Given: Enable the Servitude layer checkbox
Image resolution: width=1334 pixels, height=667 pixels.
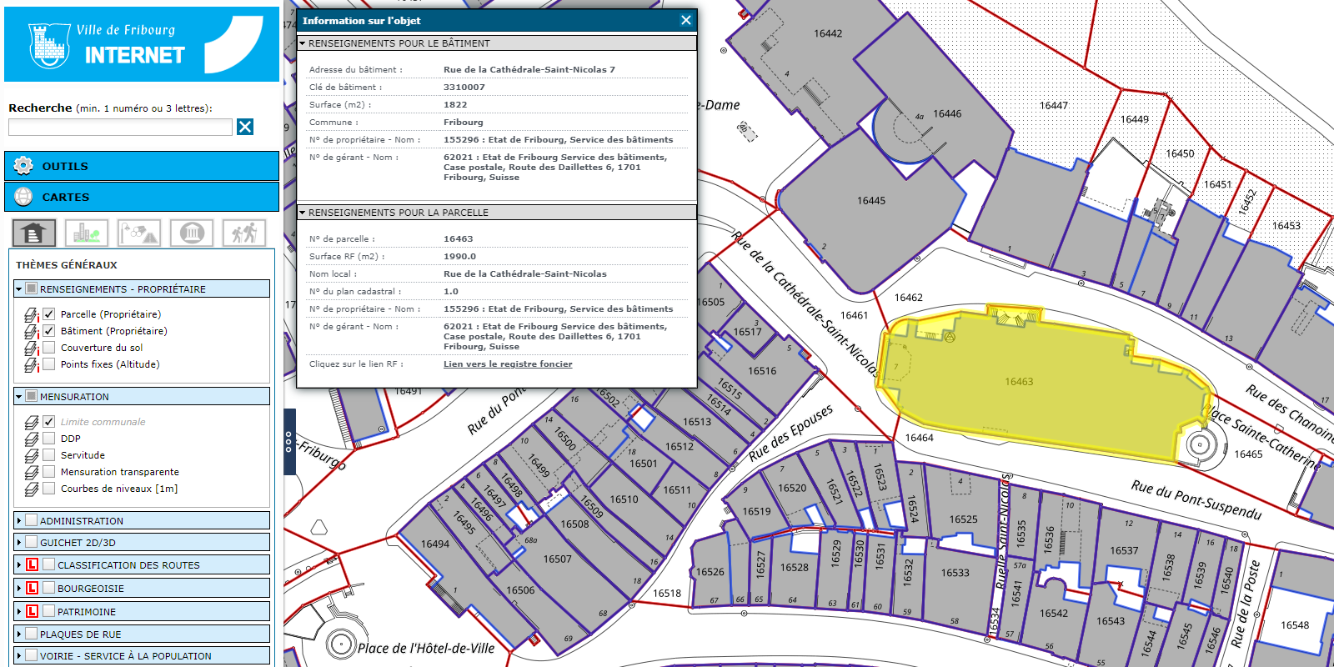Looking at the screenshot, I should click(49, 455).
